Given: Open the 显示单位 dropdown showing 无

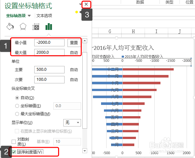Looking at the screenshot, I should click(72, 123).
